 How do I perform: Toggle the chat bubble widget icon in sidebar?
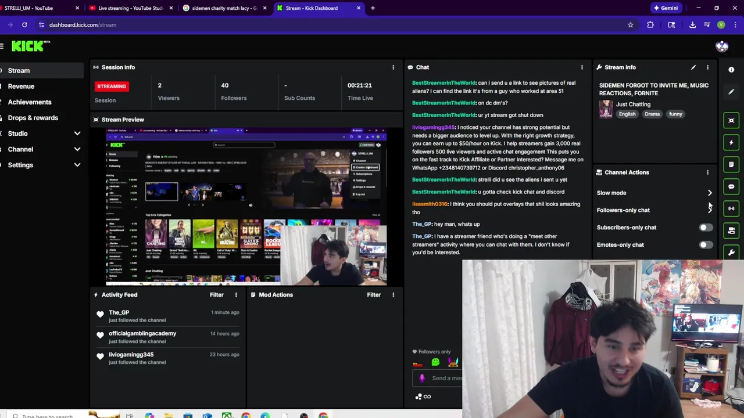click(731, 186)
